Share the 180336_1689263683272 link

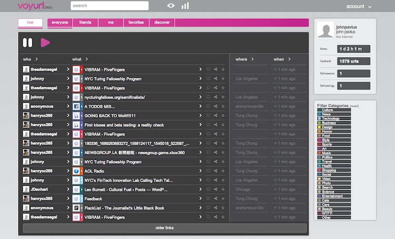[215, 143]
